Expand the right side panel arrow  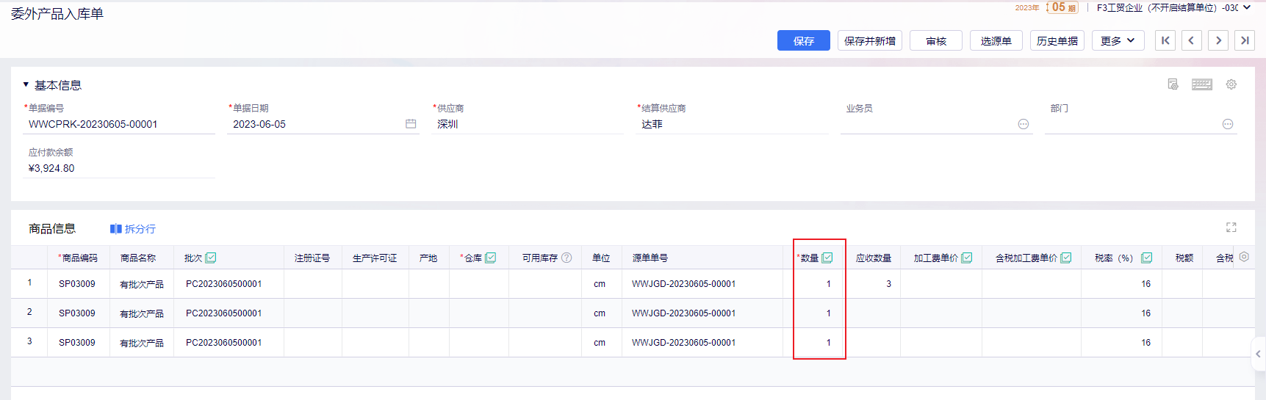pos(1258,354)
